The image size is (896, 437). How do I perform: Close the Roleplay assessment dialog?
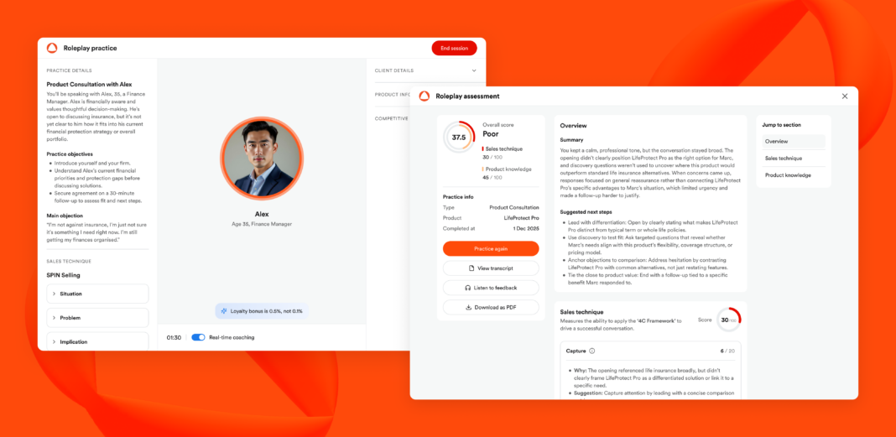click(x=845, y=96)
